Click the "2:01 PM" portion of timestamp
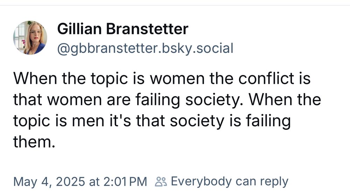This screenshot has width=350, height=194. (x=125, y=182)
